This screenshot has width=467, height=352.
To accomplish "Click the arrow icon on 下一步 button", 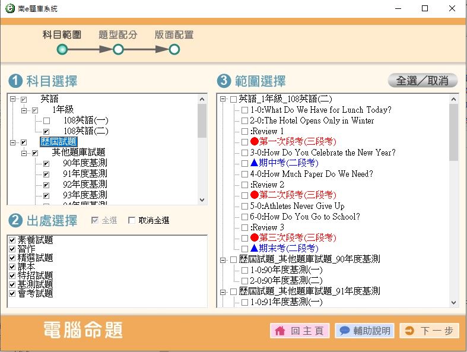I will coord(409,331).
